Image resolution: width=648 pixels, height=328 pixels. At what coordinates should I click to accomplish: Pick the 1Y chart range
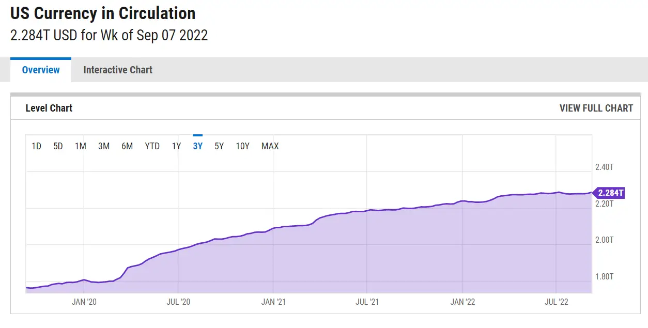(x=176, y=146)
